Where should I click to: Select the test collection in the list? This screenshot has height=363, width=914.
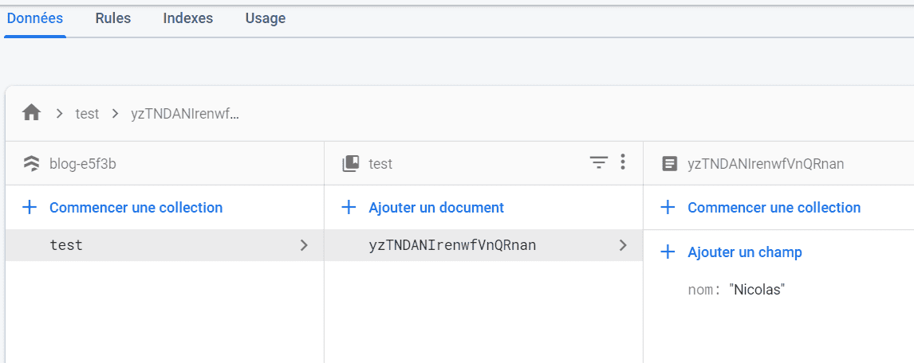coord(66,245)
